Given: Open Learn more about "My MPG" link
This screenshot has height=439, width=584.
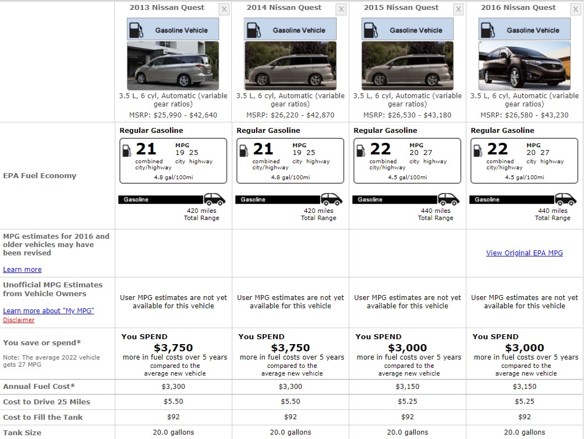Looking at the screenshot, I should tap(49, 310).
